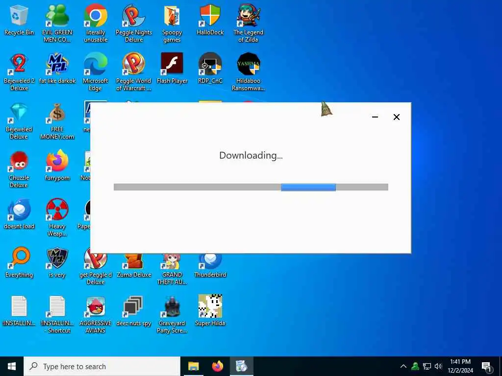Select the Hildaboo Ransomware icon

point(248,72)
